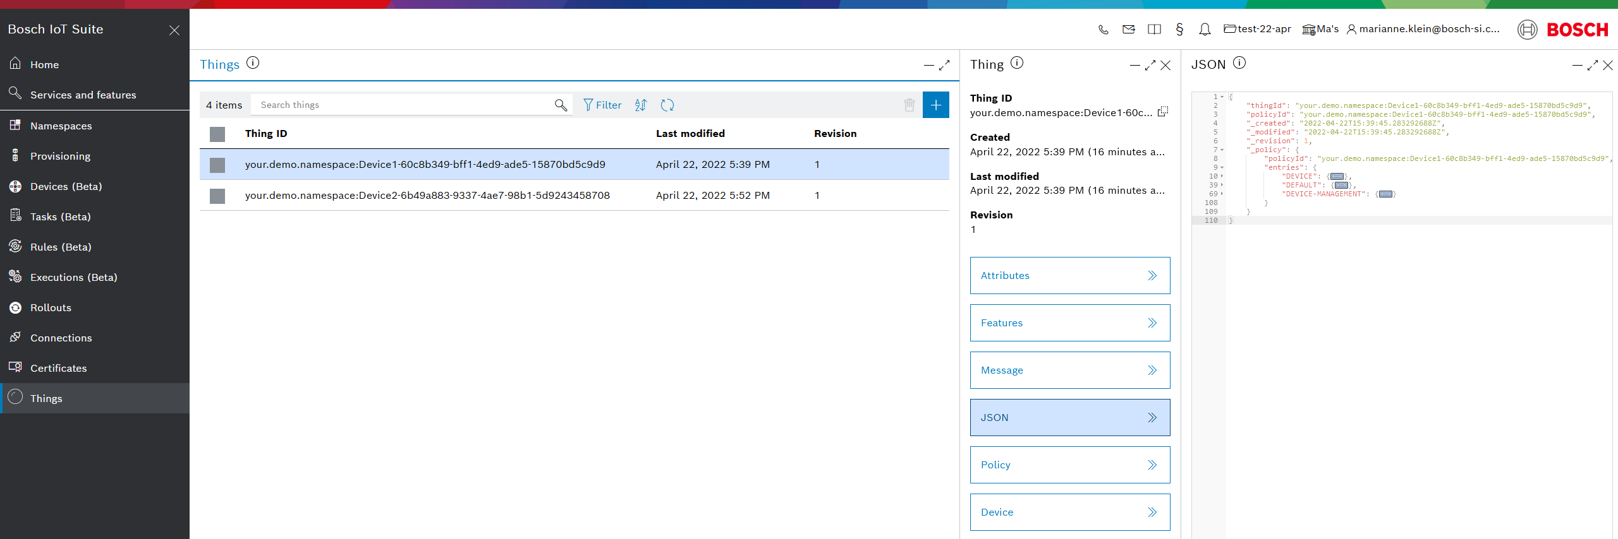Expand the Things panel to full size
The width and height of the screenshot is (1618, 539).
(x=944, y=65)
